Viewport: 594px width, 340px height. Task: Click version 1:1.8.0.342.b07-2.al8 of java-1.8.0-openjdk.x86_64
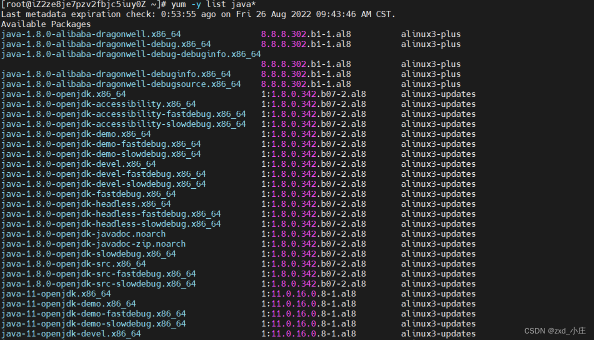click(313, 94)
